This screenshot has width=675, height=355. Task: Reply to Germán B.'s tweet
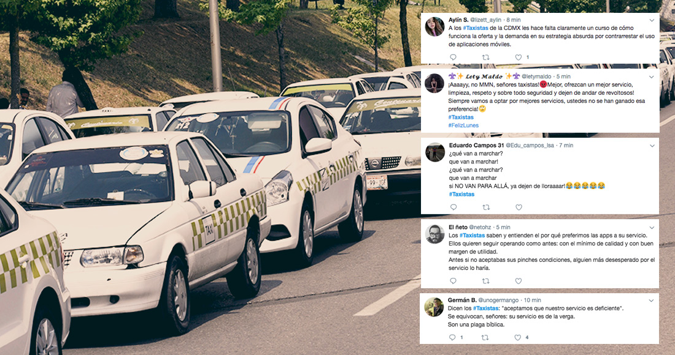coord(452,337)
